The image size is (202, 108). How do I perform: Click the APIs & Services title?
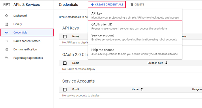click(27, 5)
